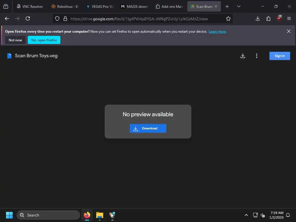This screenshot has width=296, height=222.
Task: Open the notifications bell icon
Action: 288,215
